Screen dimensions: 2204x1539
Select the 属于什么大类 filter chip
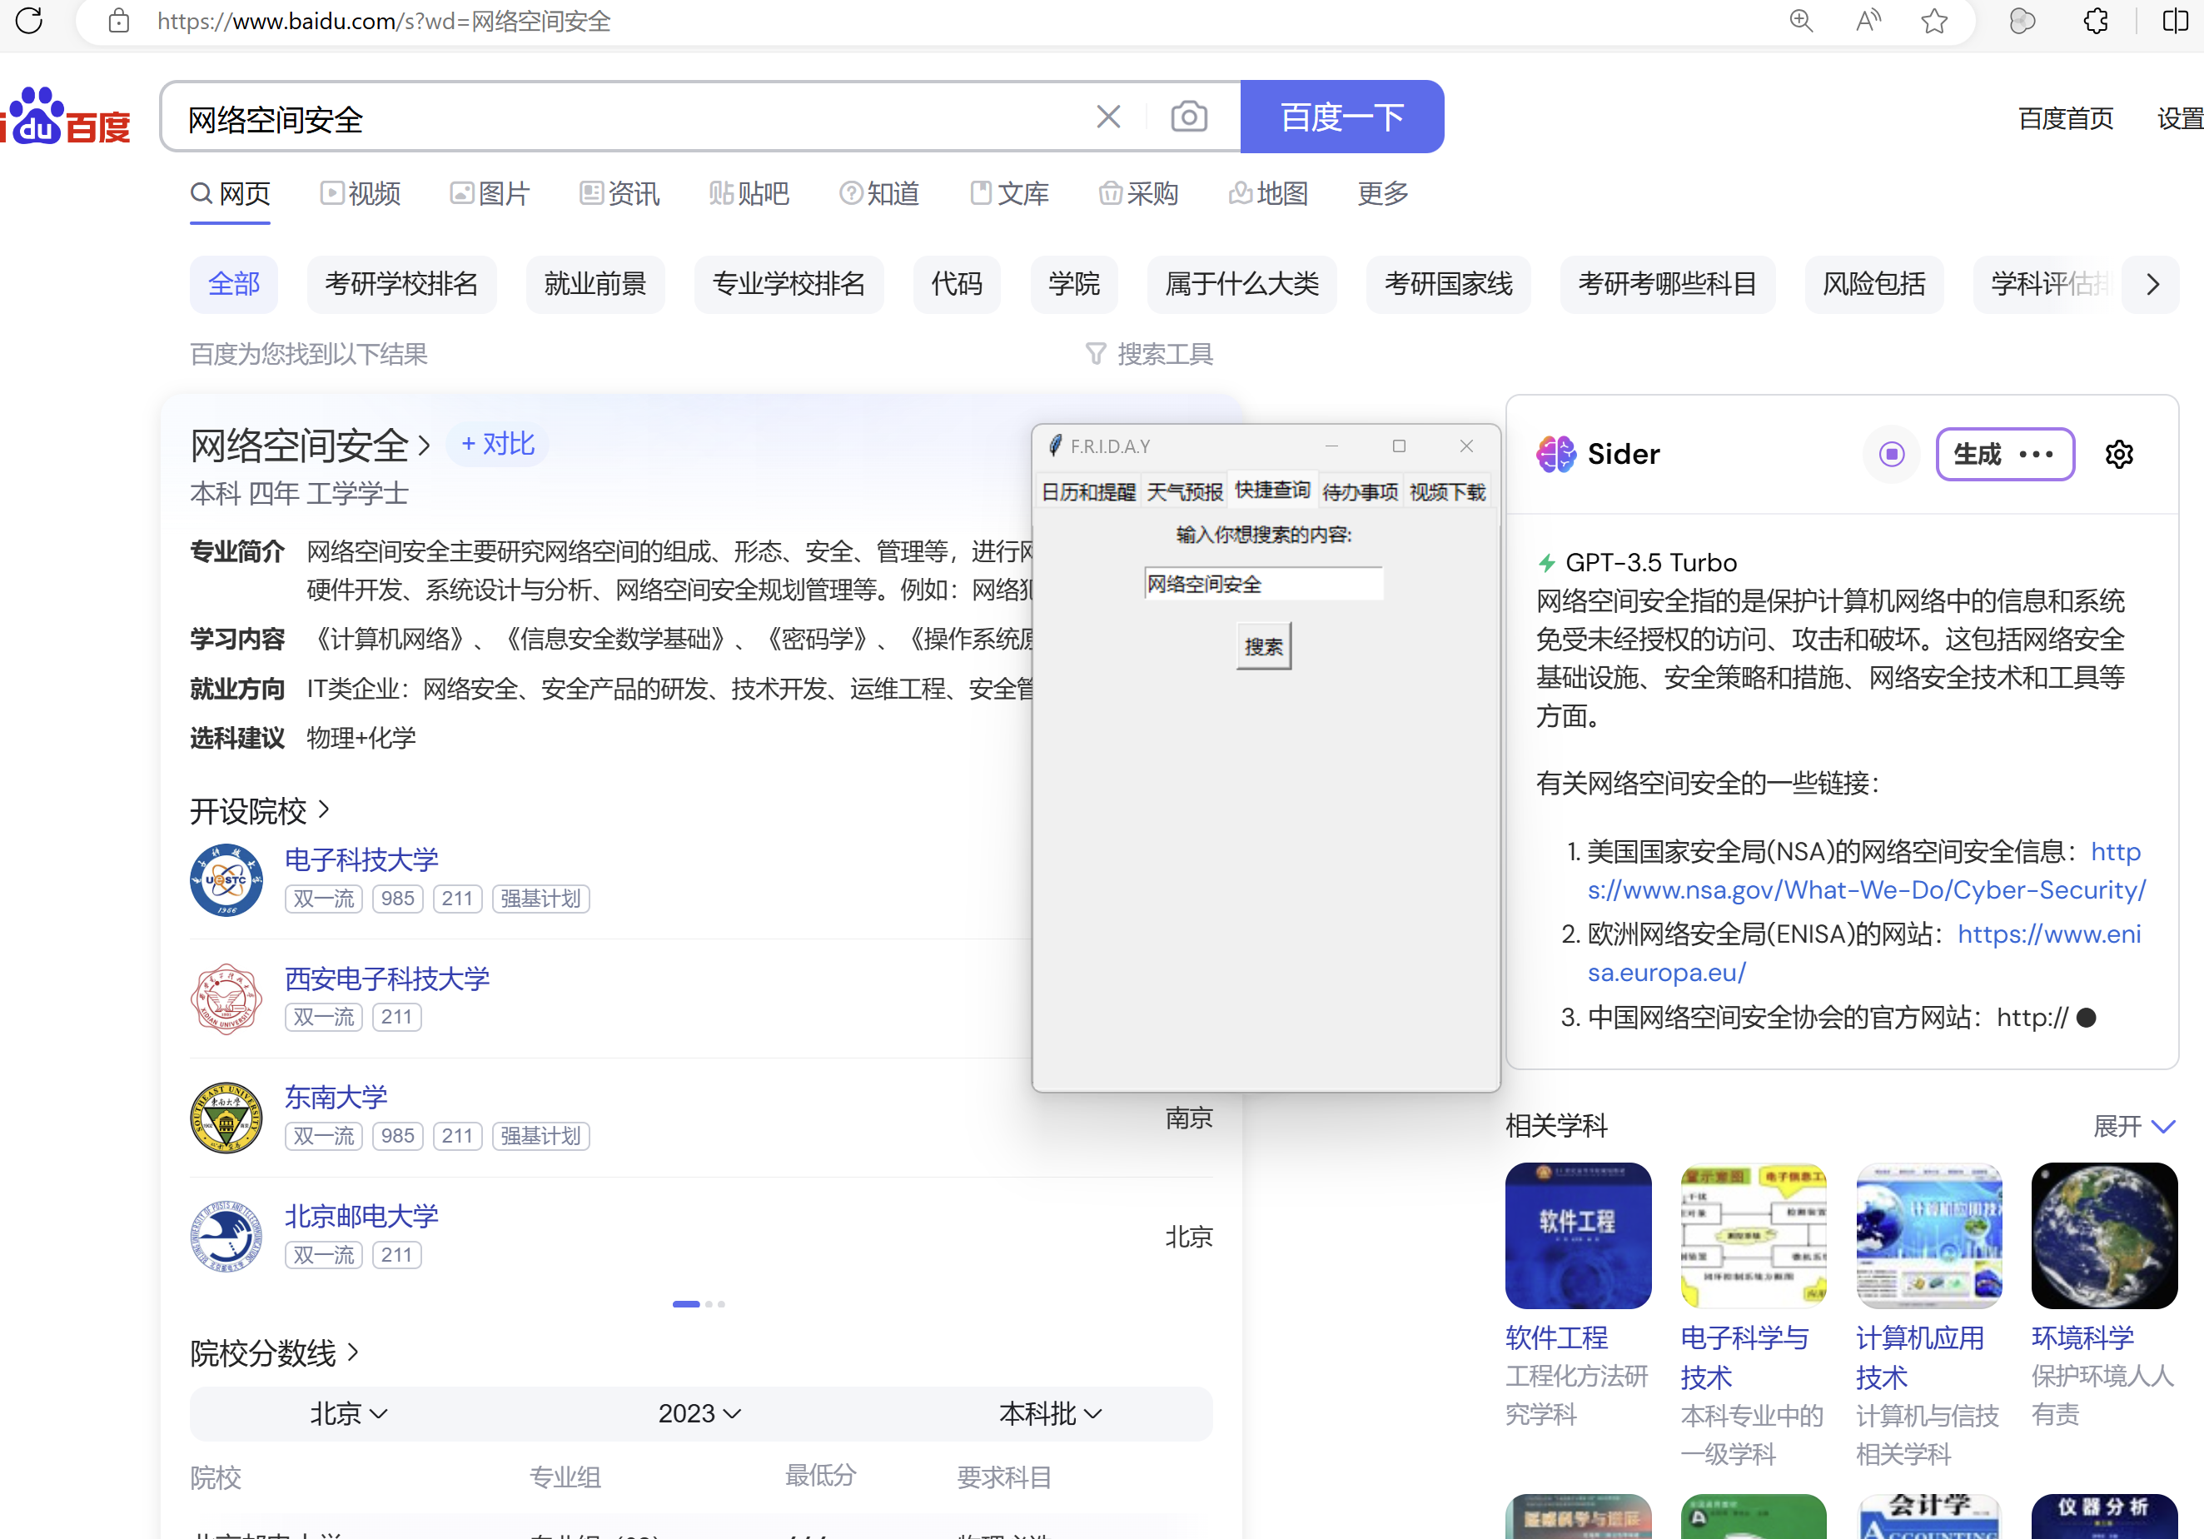[x=1242, y=284]
